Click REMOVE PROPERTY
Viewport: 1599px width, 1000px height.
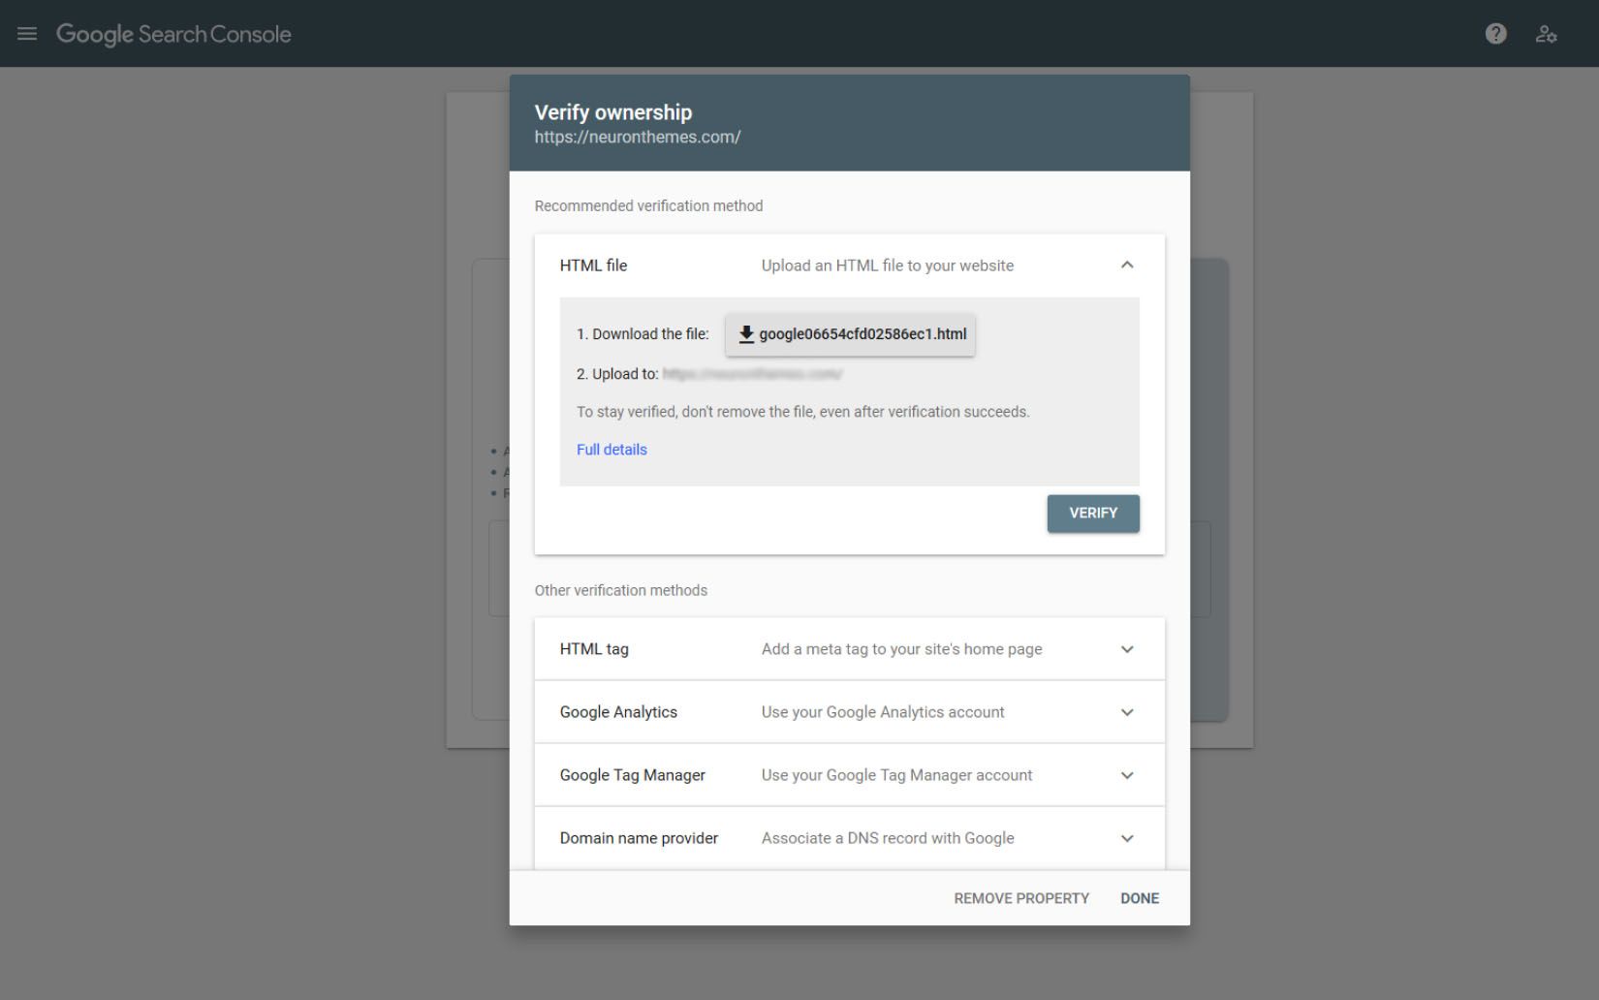pyautogui.click(x=1020, y=898)
